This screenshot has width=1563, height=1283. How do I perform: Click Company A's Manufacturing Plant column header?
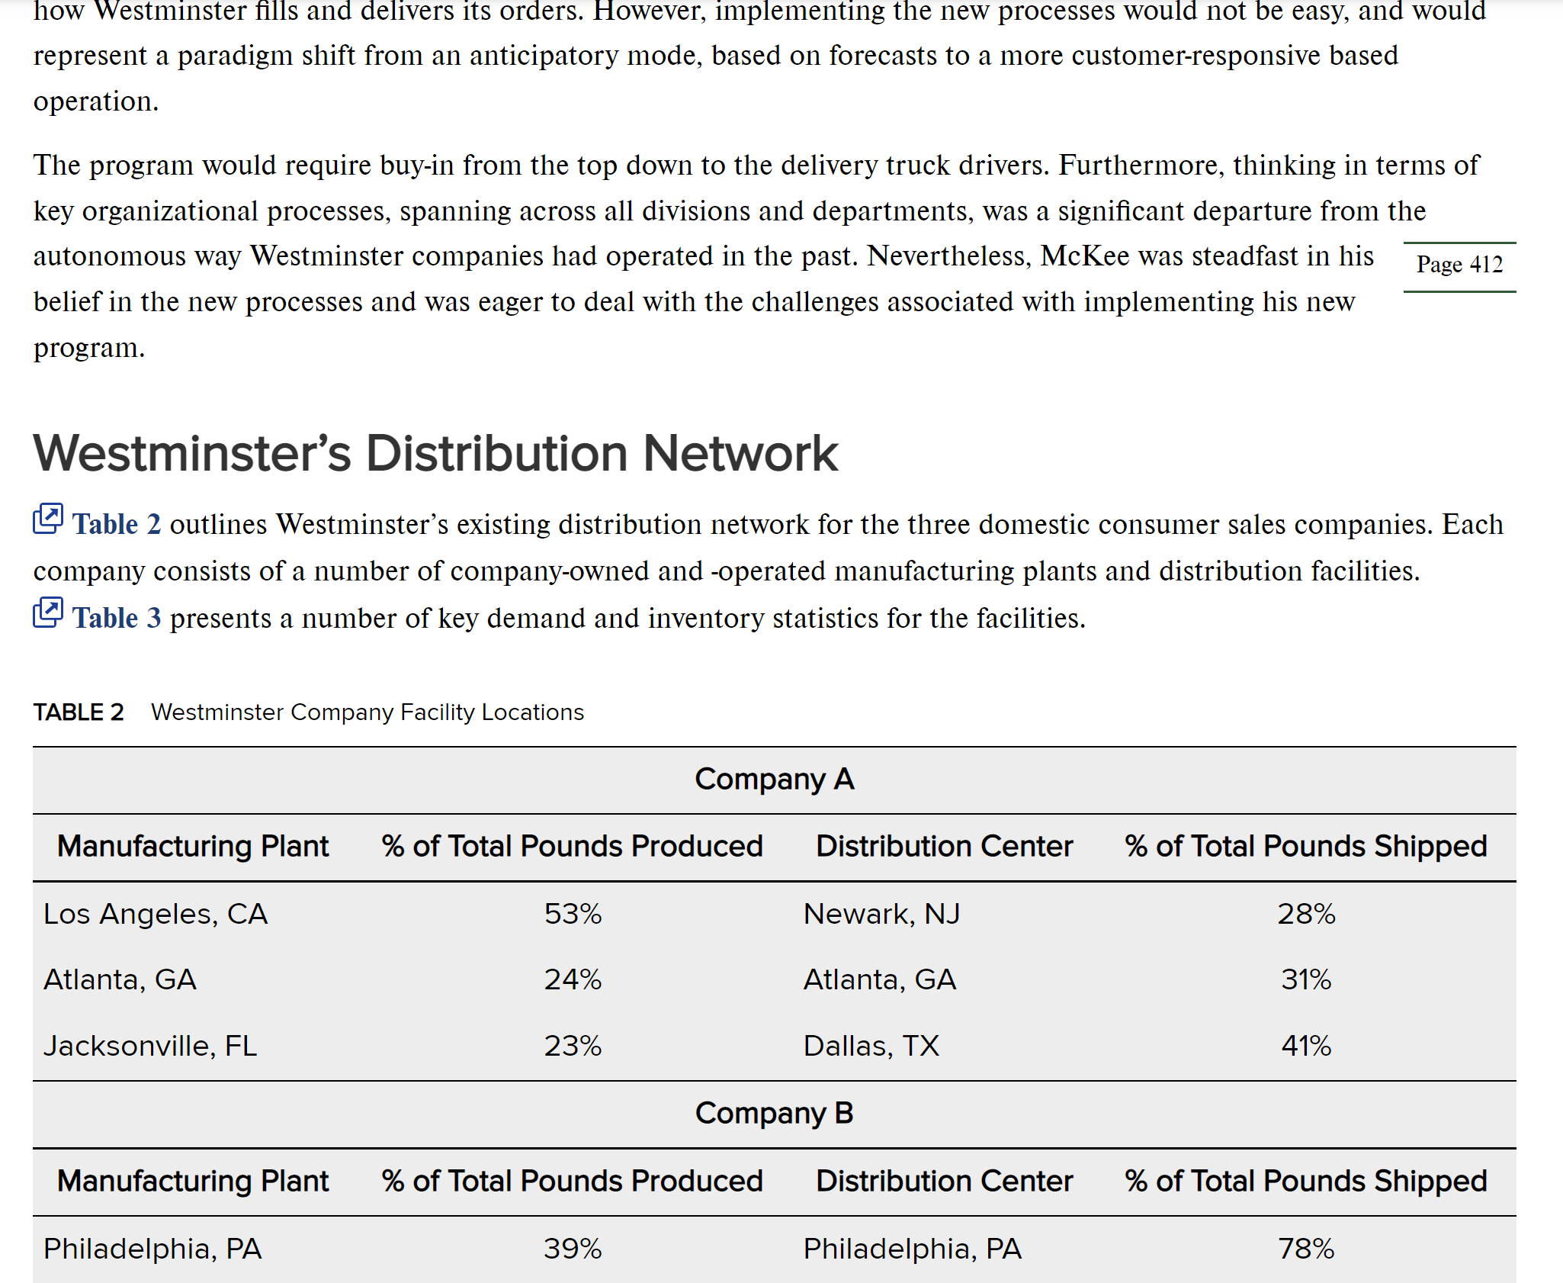[x=193, y=847]
